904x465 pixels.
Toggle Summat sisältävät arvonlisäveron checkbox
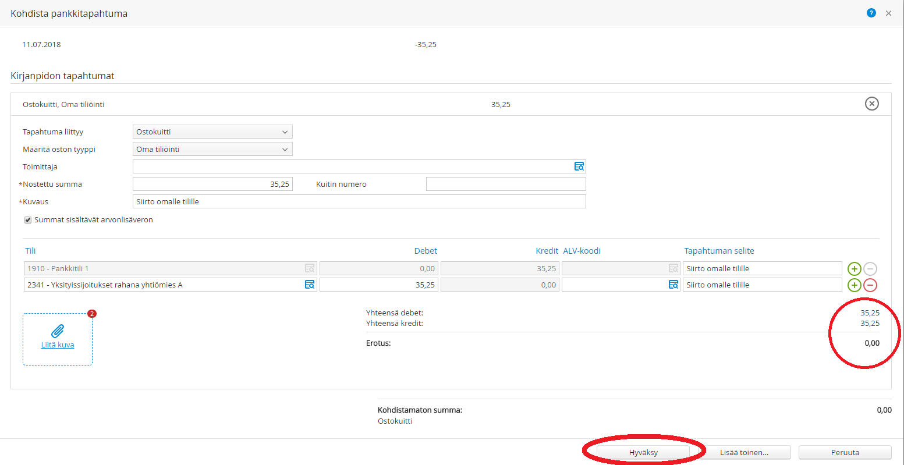point(28,220)
